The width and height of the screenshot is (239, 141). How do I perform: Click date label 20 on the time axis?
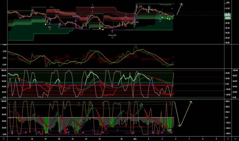pos(59,139)
